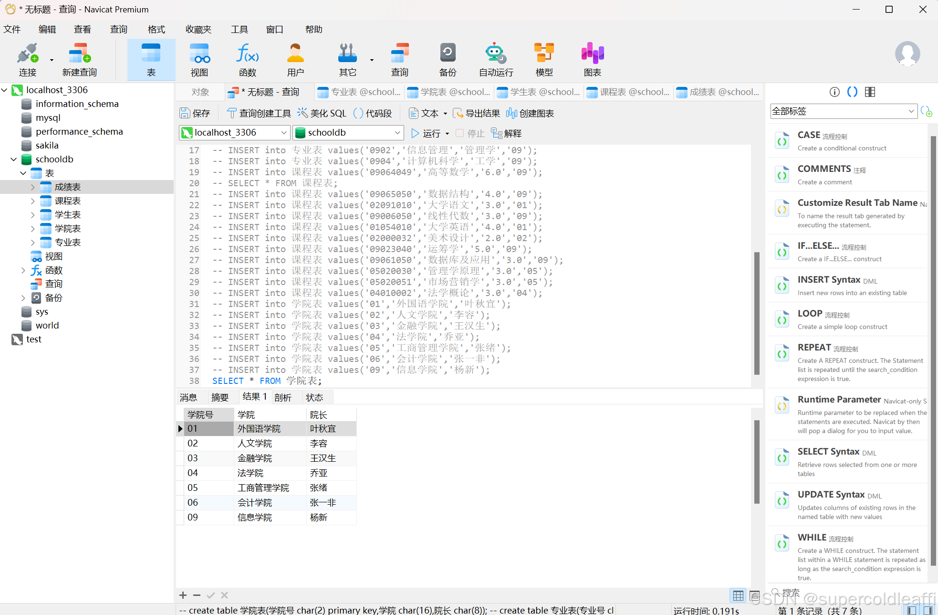
Task: Expand the 成绩表 table tree node
Action: tap(32, 187)
